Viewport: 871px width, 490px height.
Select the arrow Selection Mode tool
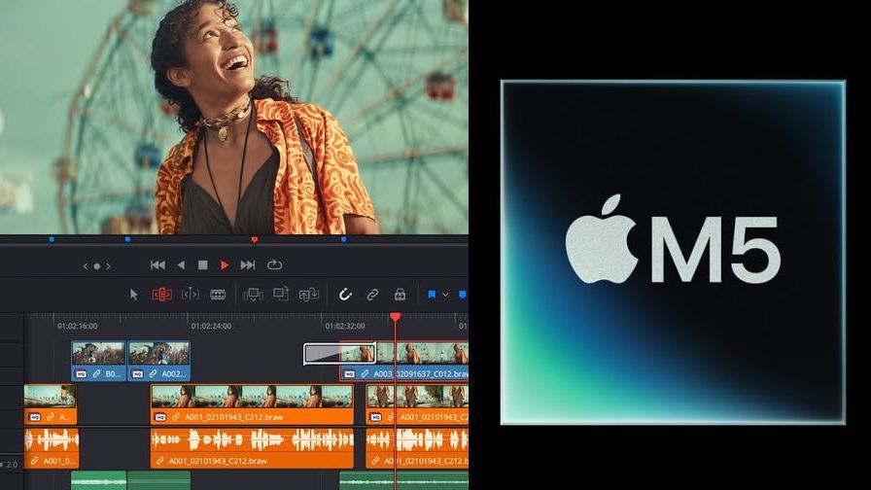[x=133, y=295]
